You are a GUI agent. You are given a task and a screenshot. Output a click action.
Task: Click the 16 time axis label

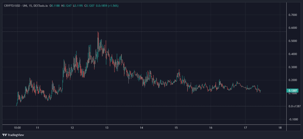[211, 128]
